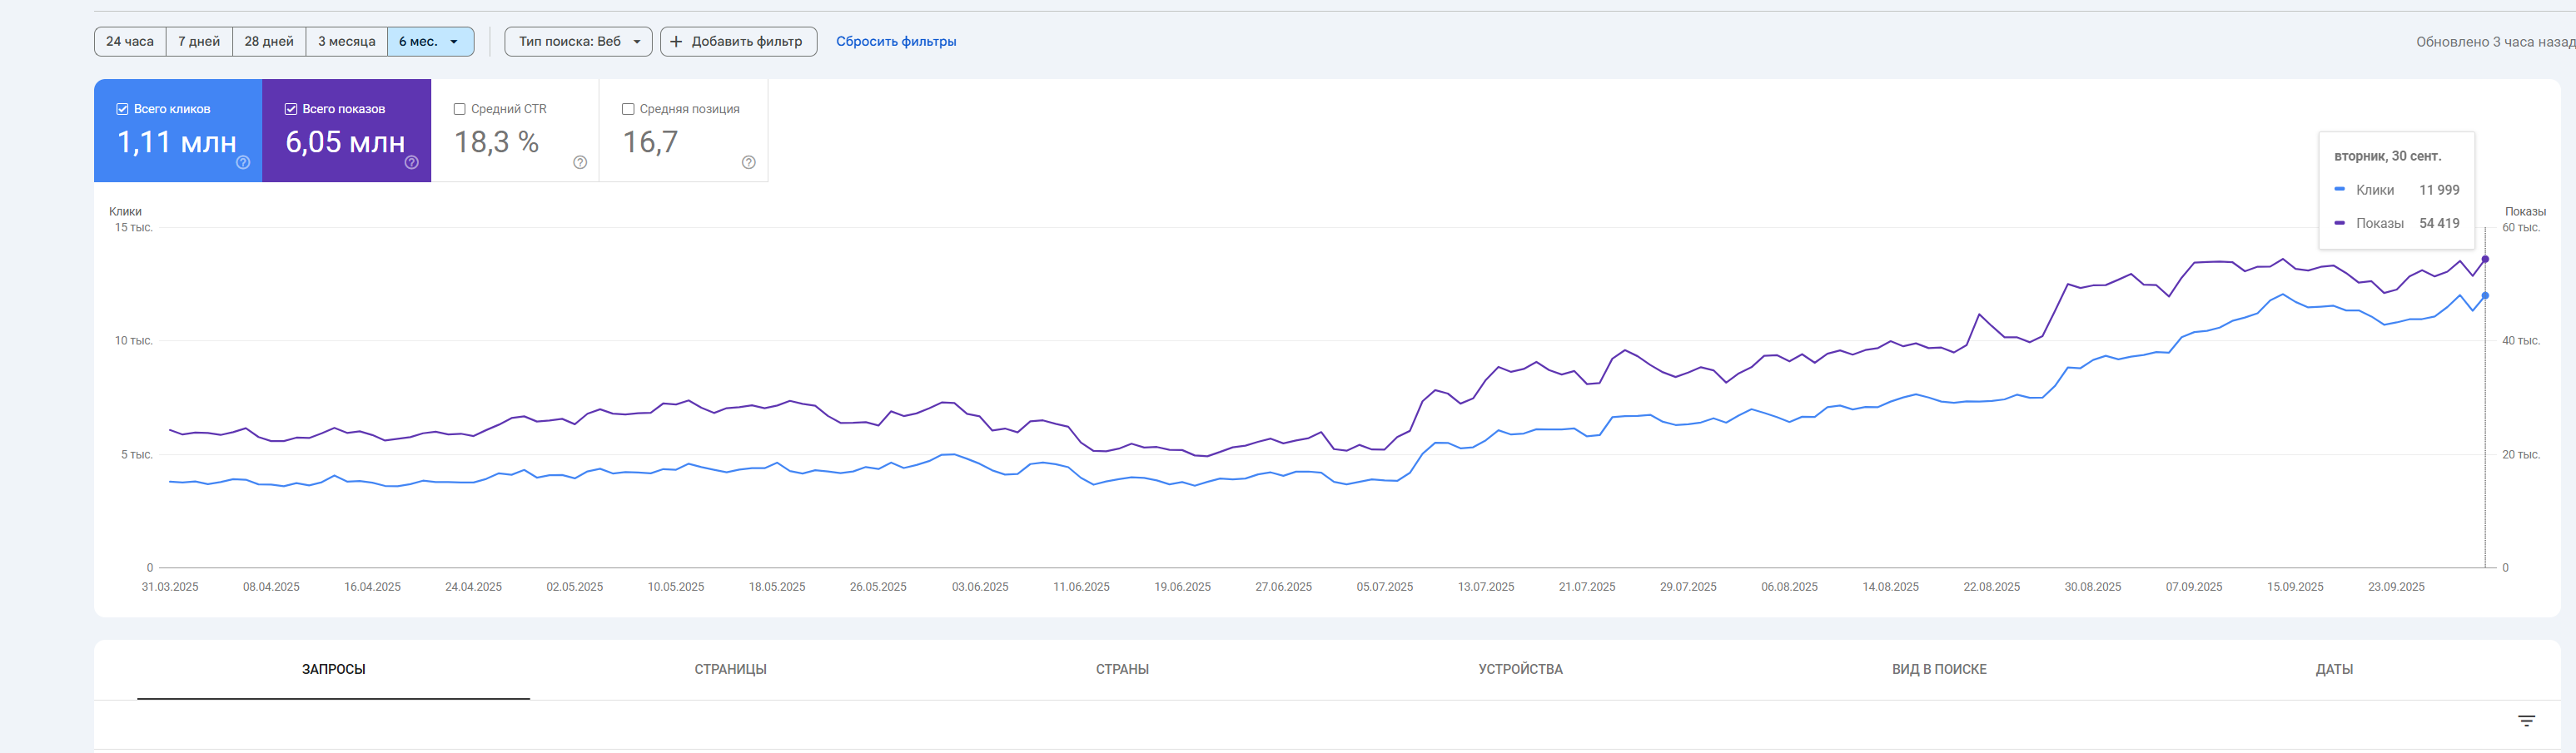This screenshot has height=753, width=2576.
Task: Select the 28 дней range button
Action: [269, 42]
